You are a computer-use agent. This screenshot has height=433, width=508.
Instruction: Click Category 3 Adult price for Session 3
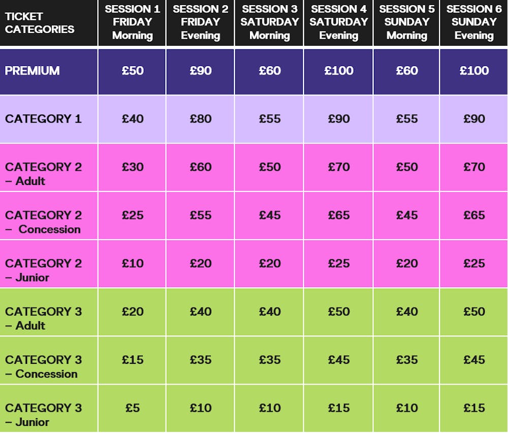pos(270,312)
